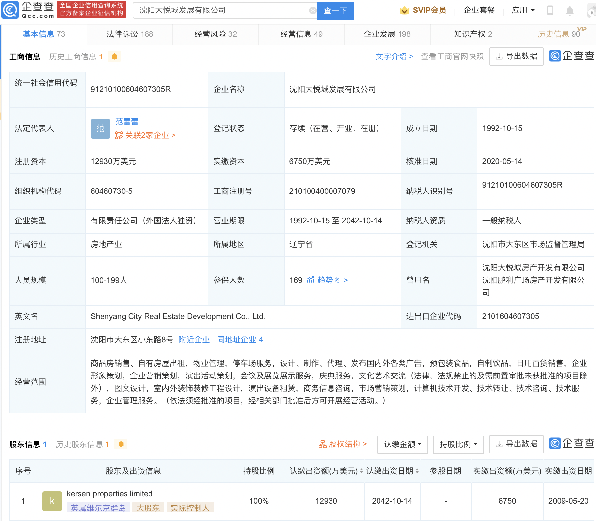Screen dimensions: 596x521
Task: Select 登记机关 沈阳市大东区市场监督管理局
Action: pyautogui.click(x=533, y=244)
